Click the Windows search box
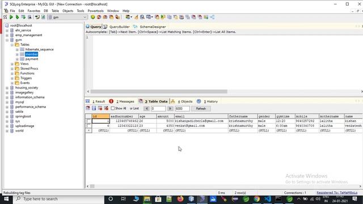Screen dimensions: 363x204 (58, 199)
